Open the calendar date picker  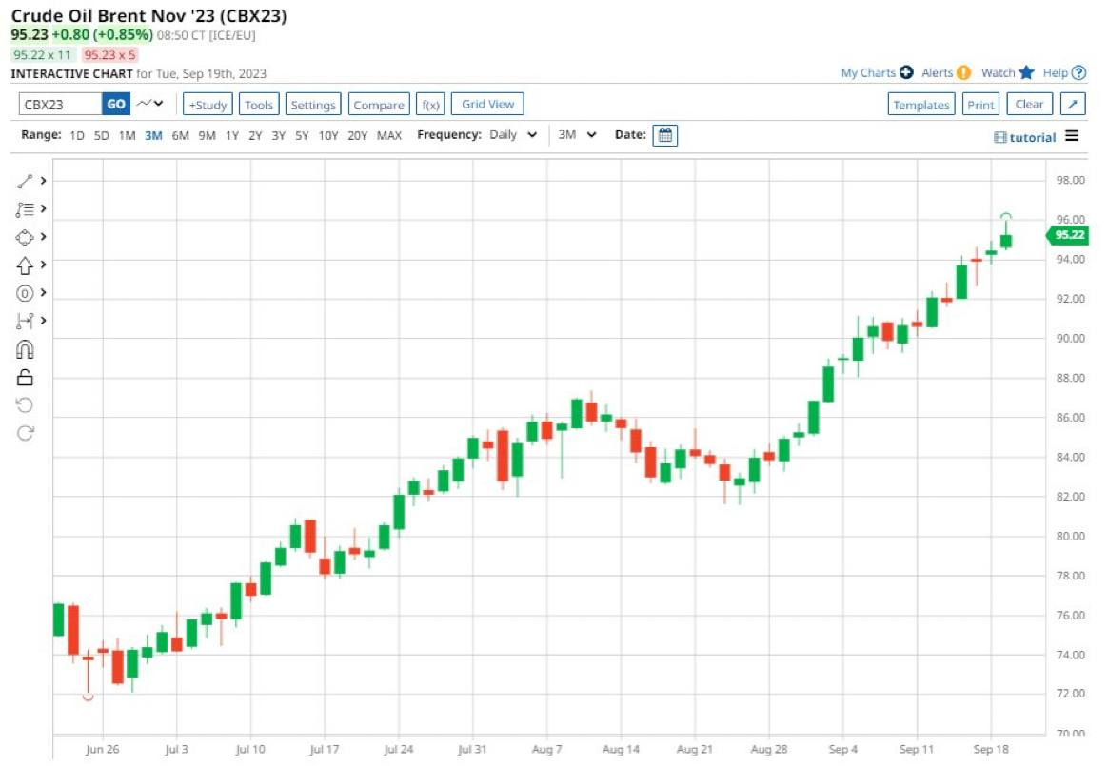666,135
